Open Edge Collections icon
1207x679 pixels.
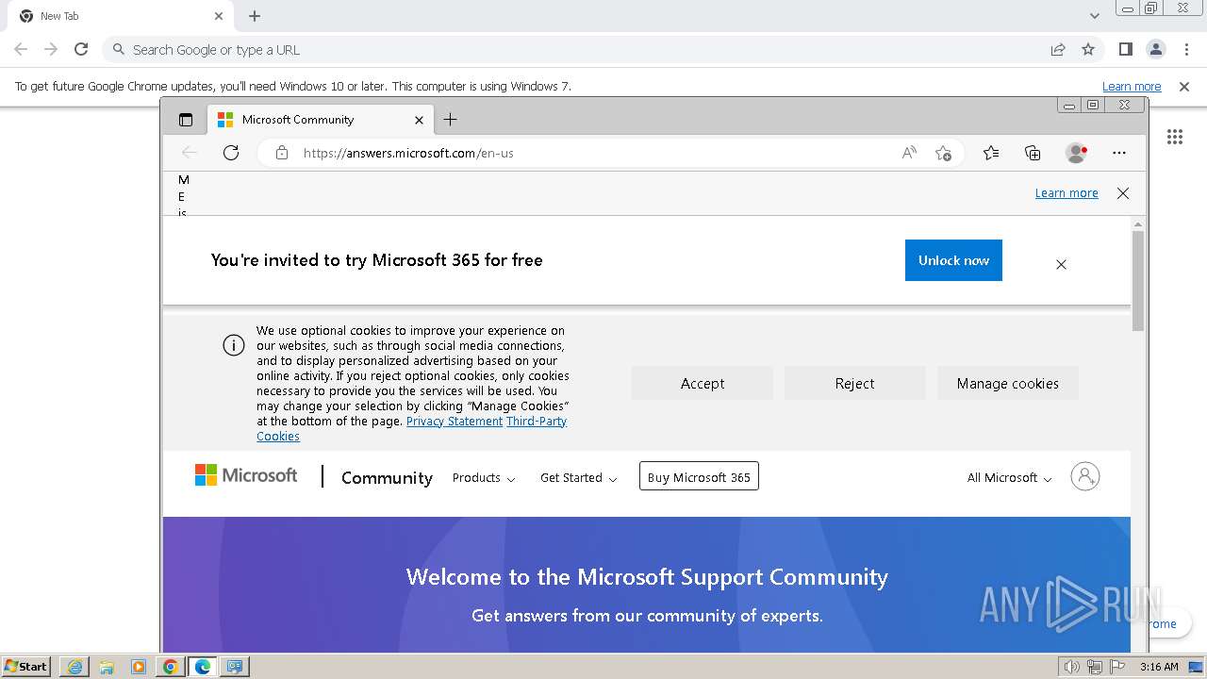(x=1033, y=153)
